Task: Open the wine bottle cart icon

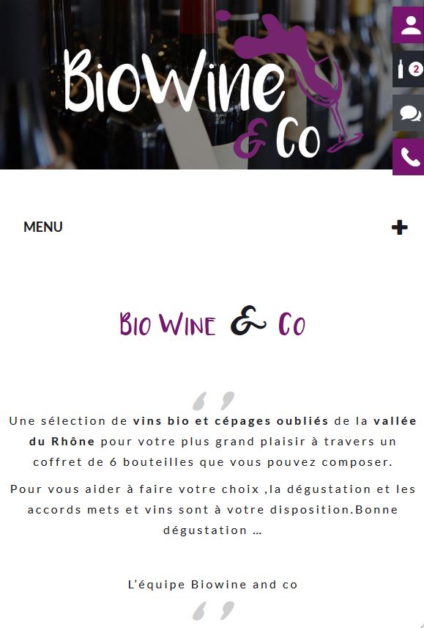Action: (401, 69)
